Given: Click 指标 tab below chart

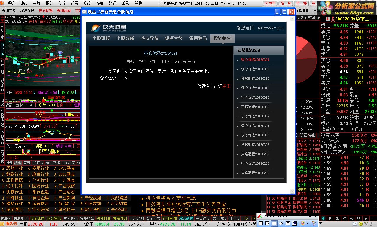Looking at the screenshot, I should 9,163.
